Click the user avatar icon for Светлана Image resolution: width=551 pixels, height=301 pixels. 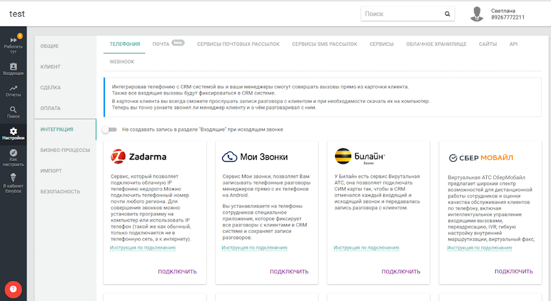click(477, 14)
